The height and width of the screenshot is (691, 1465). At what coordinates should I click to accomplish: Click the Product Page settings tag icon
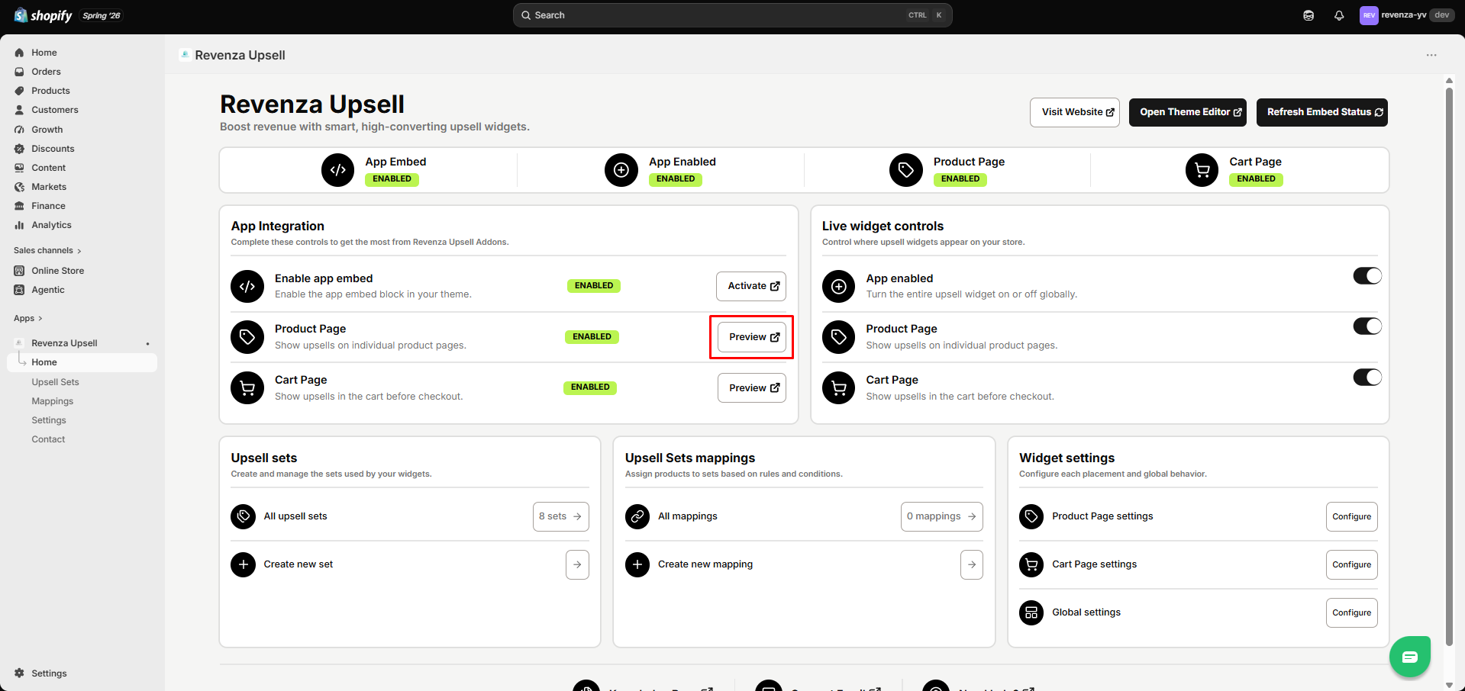(1031, 516)
